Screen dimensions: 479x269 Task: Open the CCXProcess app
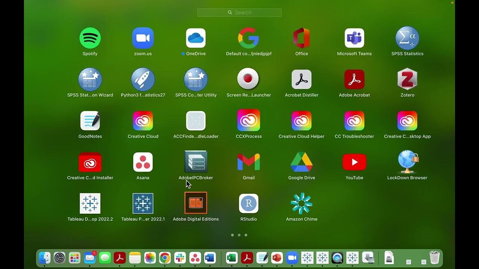click(248, 121)
